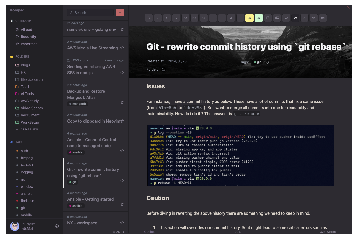Collapse the CATEGORY section header
This screenshot has height=241, width=358.
[x=23, y=21]
